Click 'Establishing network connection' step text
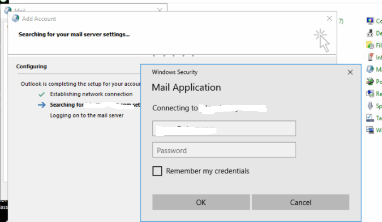The height and width of the screenshot is (222, 382). pyautogui.click(x=91, y=94)
